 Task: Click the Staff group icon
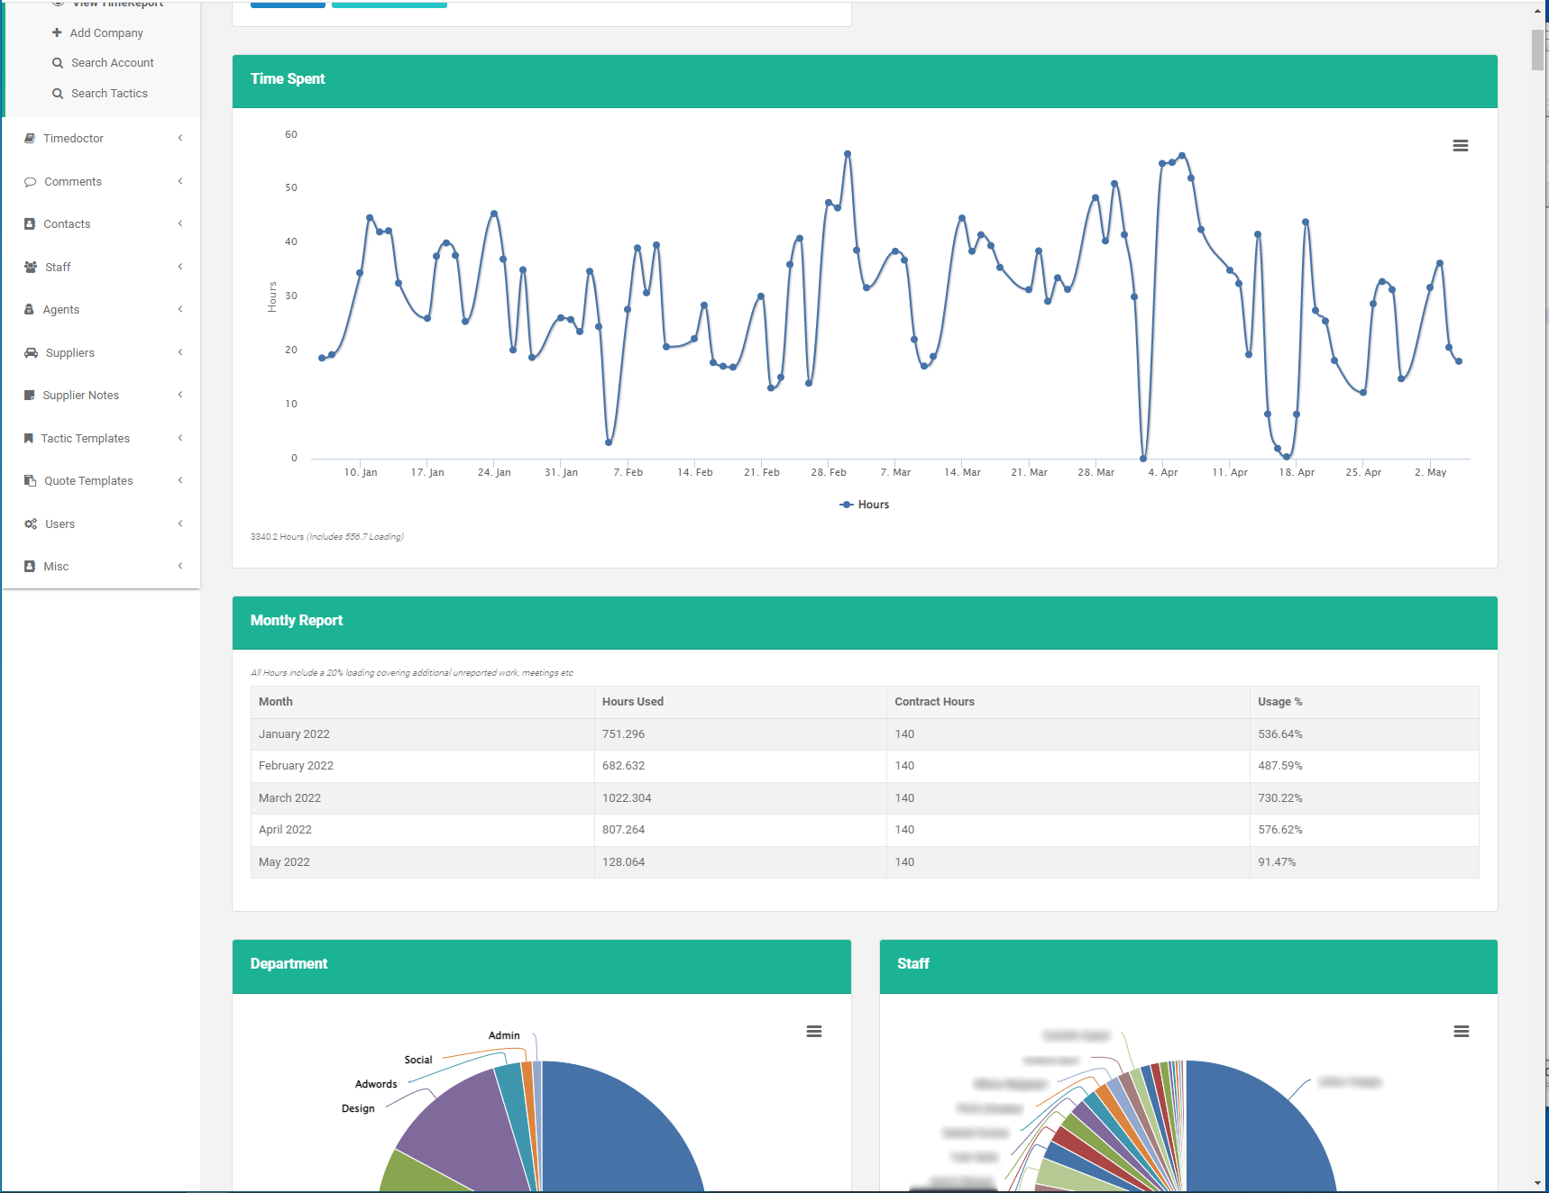(31, 268)
